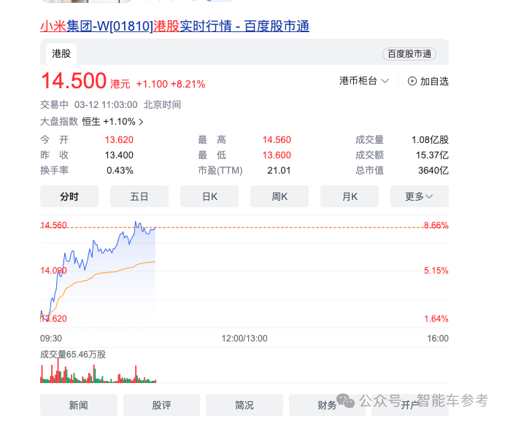Click the 换手率 value 0.43%
This screenshot has height=421, width=505.
[x=120, y=171]
